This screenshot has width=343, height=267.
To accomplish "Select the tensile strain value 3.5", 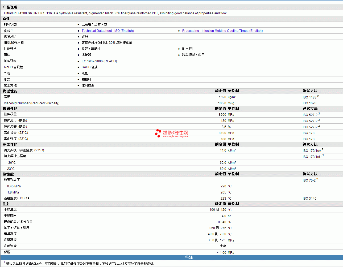I will (224, 127).
